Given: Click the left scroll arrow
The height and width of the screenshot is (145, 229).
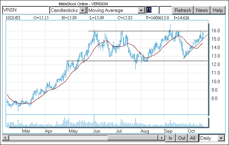Looking at the screenshot, I should (5, 138).
